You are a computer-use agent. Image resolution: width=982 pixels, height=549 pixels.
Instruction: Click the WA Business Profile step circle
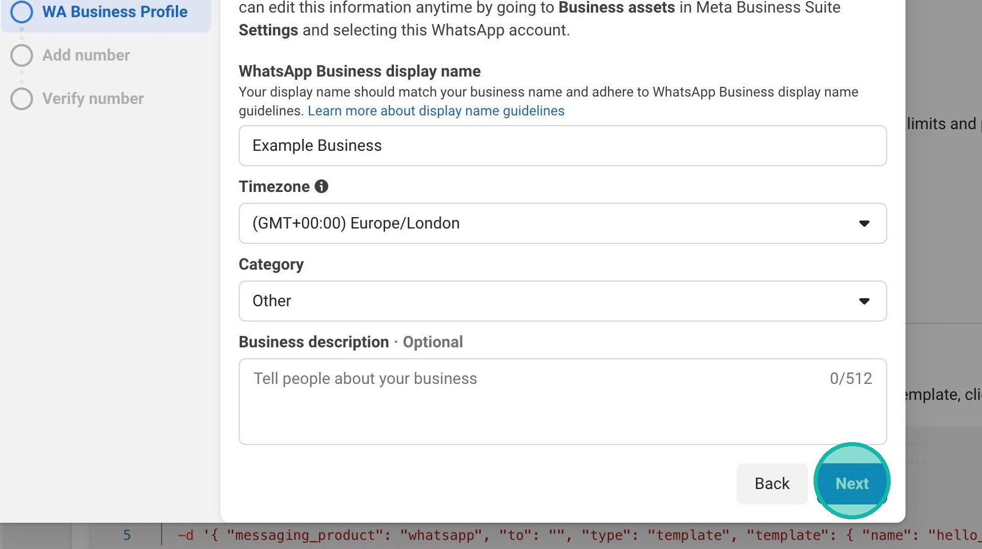click(x=22, y=11)
